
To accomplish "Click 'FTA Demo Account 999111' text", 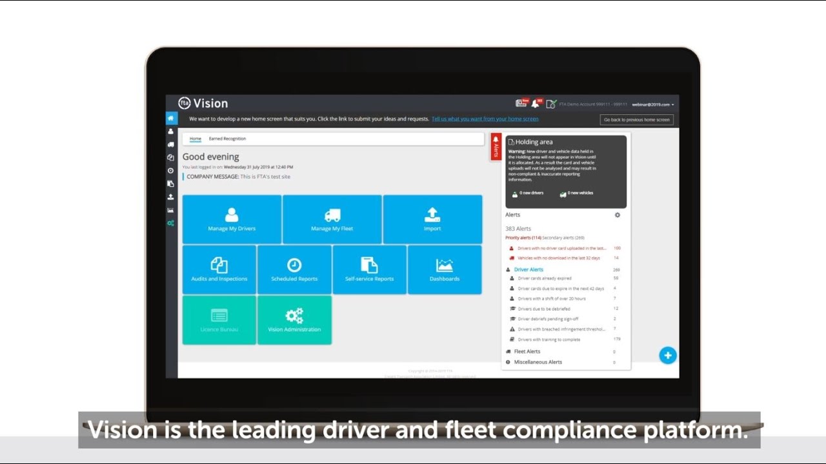I will coord(593,104).
